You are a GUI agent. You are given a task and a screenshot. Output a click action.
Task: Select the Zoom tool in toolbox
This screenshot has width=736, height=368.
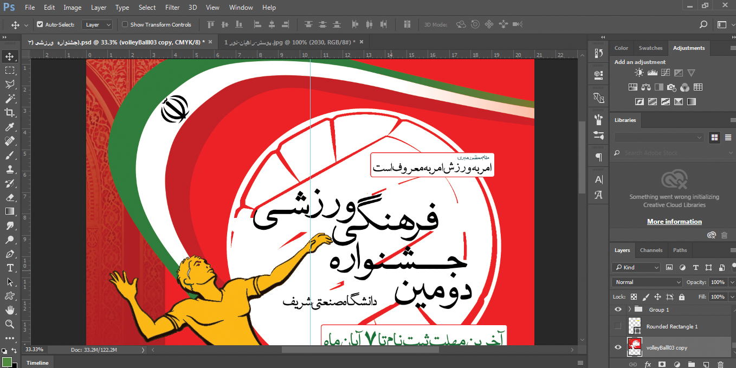tap(9, 324)
